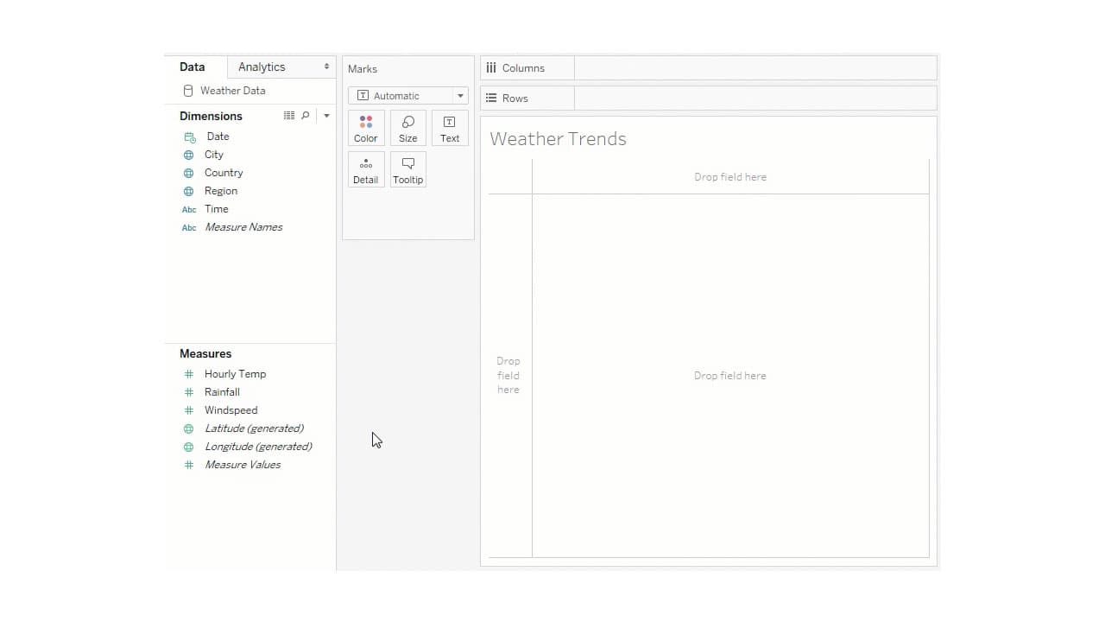Viewport: 1105px width, 622px height.
Task: Select the Rainfall measure
Action: pyautogui.click(x=222, y=391)
